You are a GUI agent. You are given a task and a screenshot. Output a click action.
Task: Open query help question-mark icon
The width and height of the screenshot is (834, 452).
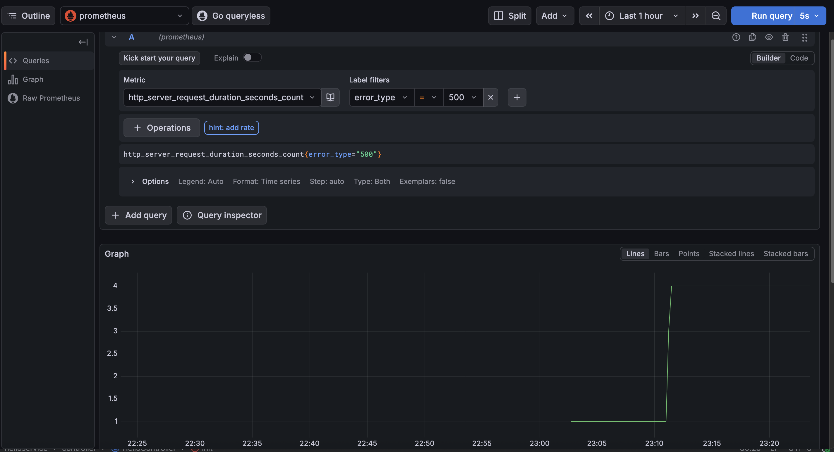coord(736,37)
